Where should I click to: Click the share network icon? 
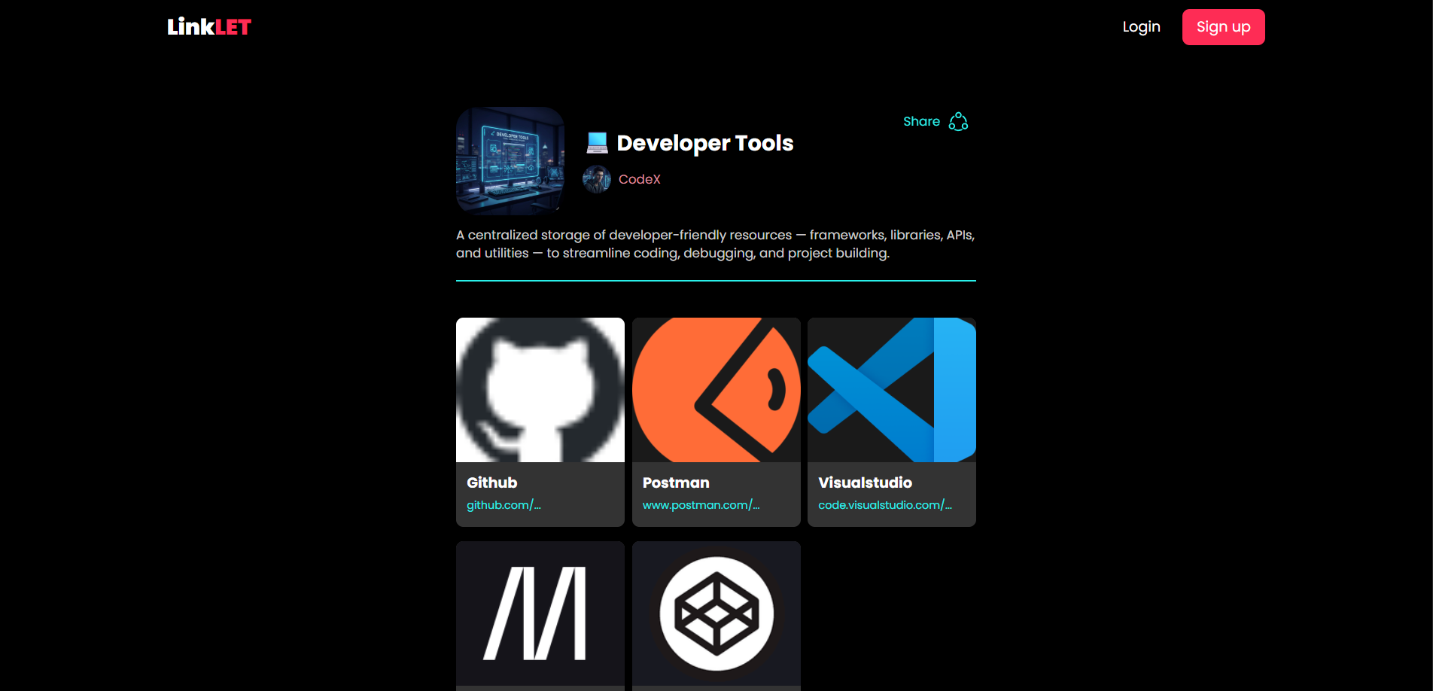click(x=958, y=121)
